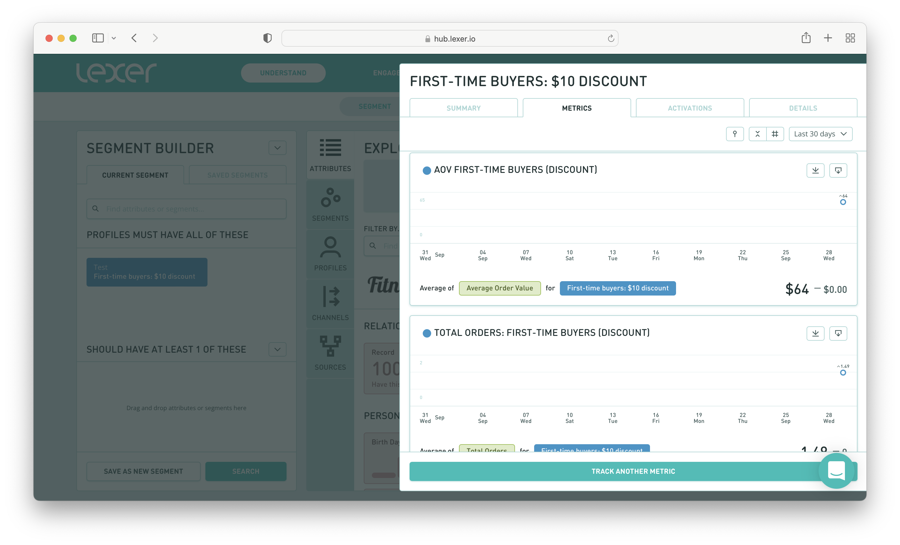Click the Engage navigation item
The width and height of the screenshot is (900, 545).
386,73
